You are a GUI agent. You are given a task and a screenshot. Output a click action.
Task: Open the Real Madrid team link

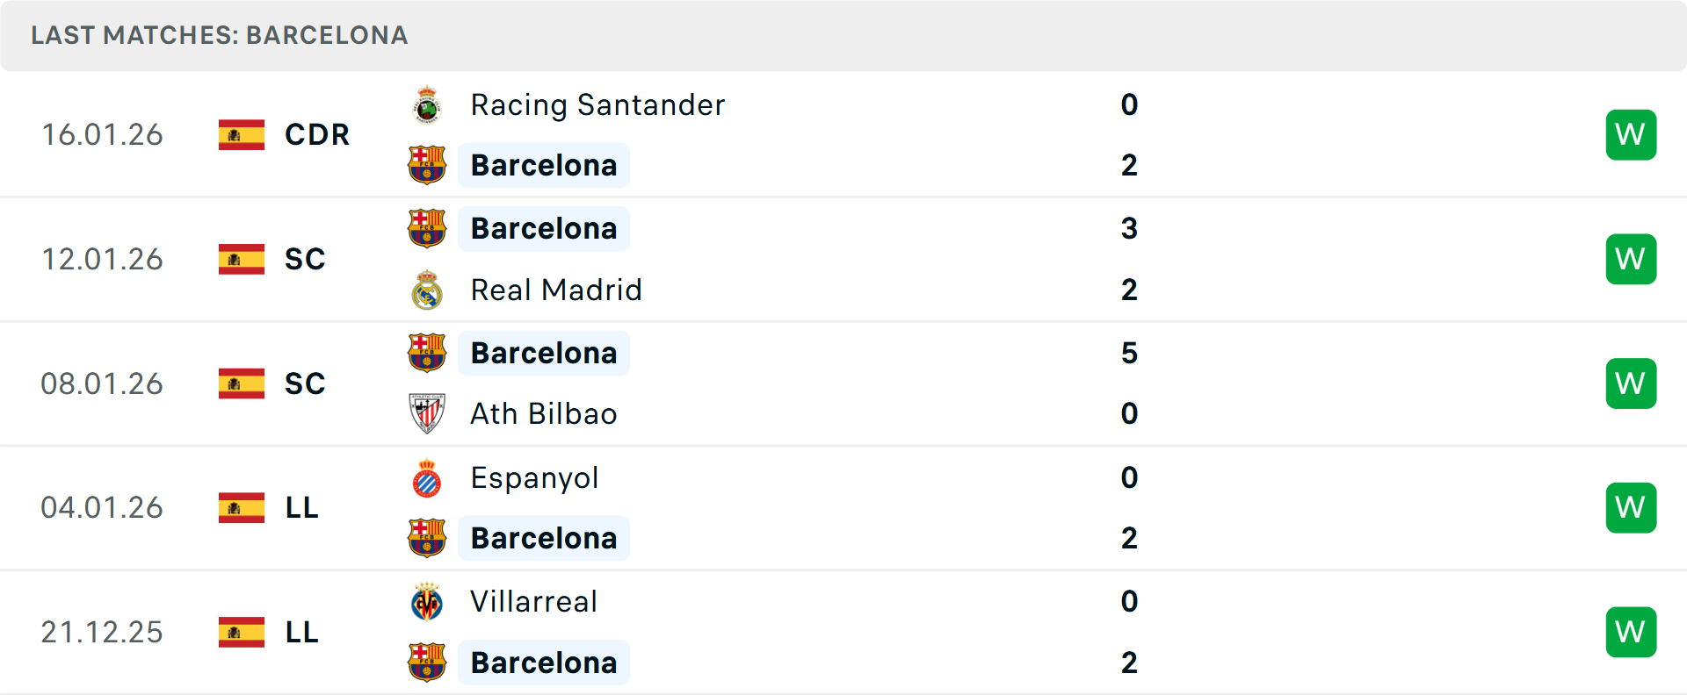pos(556,290)
